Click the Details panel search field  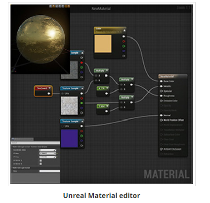36,143
